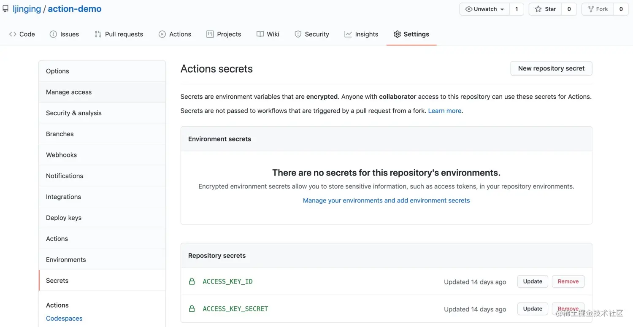Update the ACCESS_KEY_ID secret

tap(533, 281)
